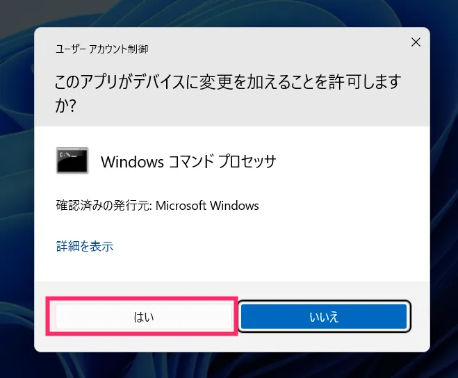Click the 確認済みの発行元 label
Image resolution: width=458 pixels, height=378 pixels.
click(x=104, y=206)
